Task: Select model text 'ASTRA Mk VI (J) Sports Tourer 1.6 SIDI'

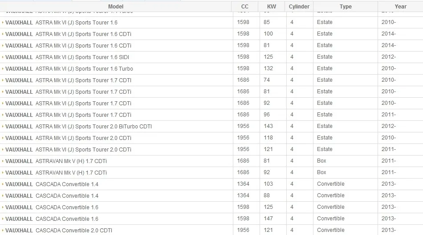Action: pyautogui.click(x=82, y=57)
